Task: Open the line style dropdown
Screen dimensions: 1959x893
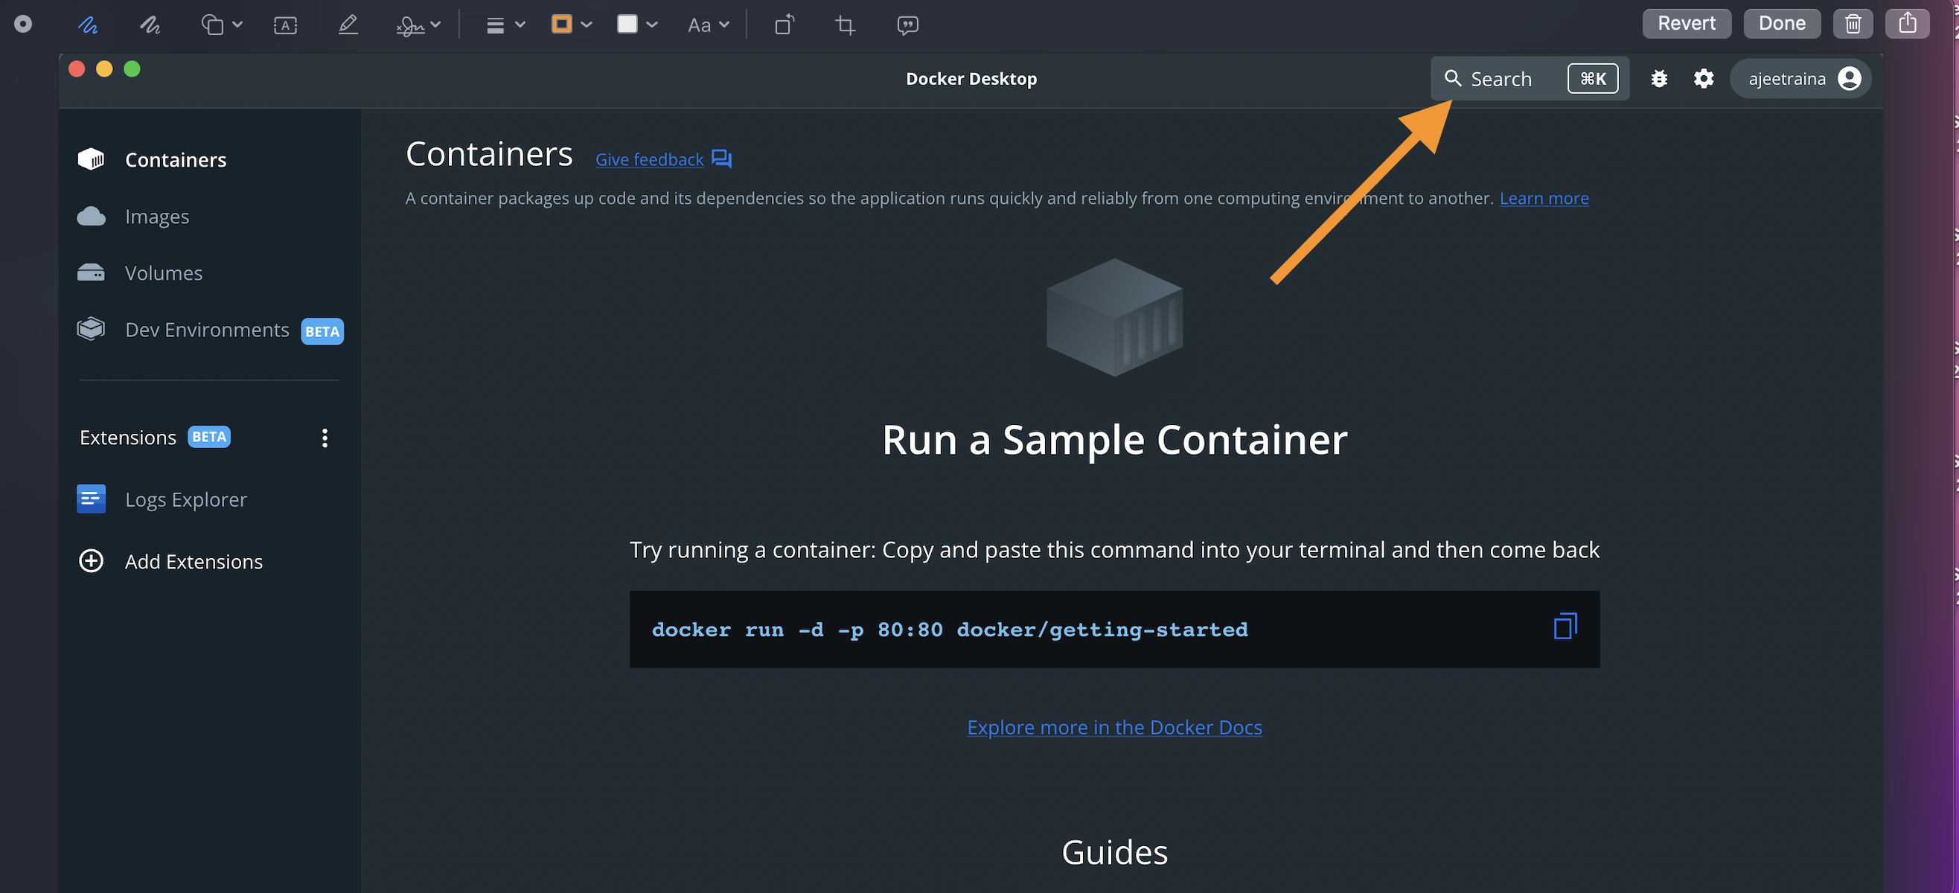Action: coord(505,25)
